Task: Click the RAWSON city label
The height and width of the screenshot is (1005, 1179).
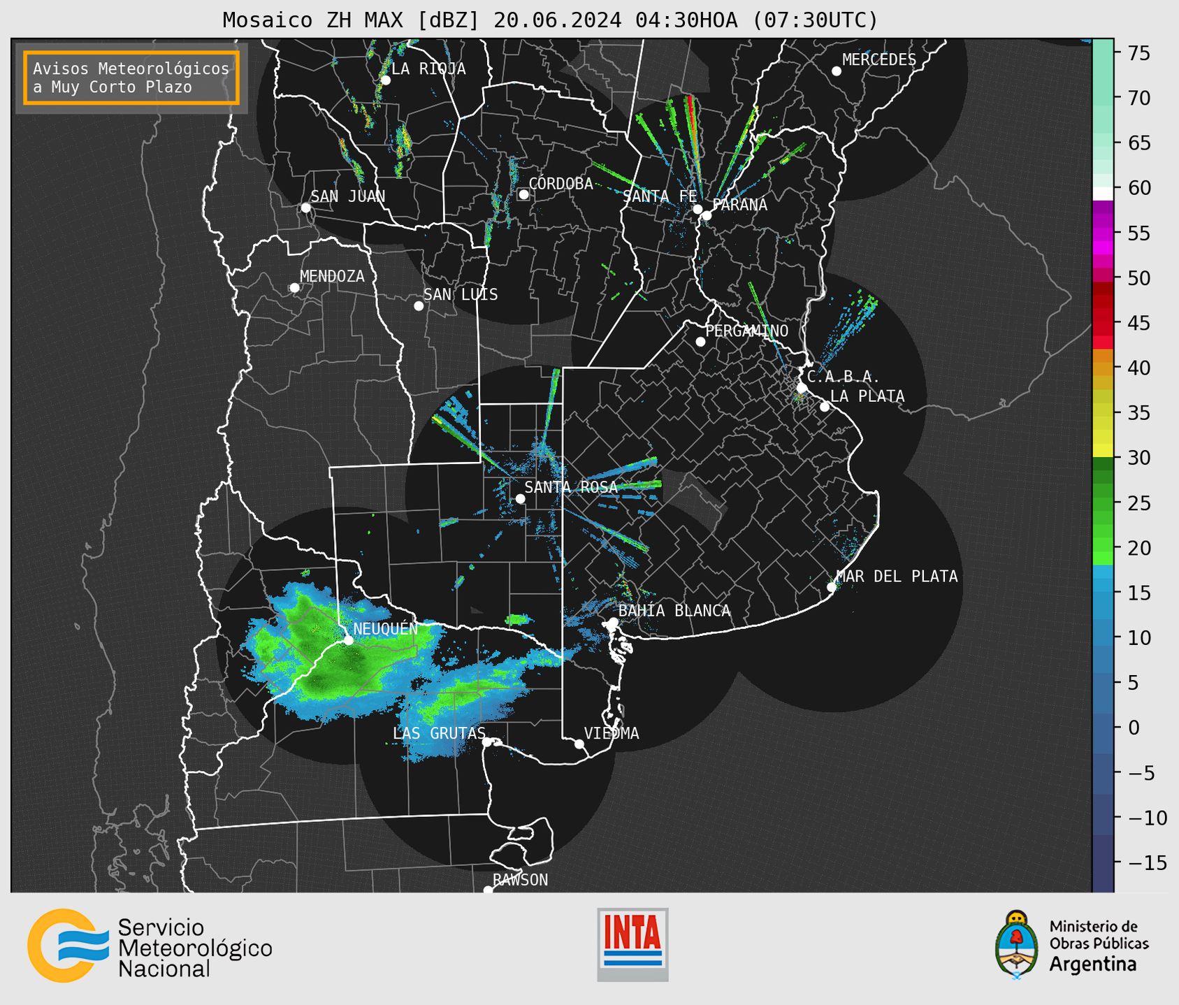Action: (x=520, y=880)
